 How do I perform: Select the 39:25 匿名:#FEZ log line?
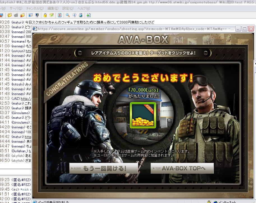pos(15,180)
